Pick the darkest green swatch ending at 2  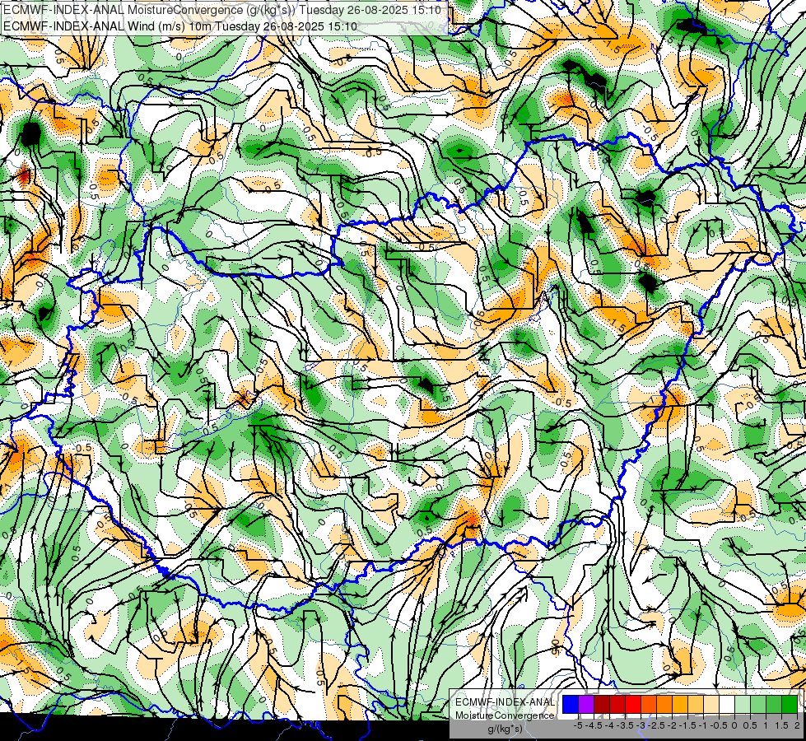click(790, 705)
